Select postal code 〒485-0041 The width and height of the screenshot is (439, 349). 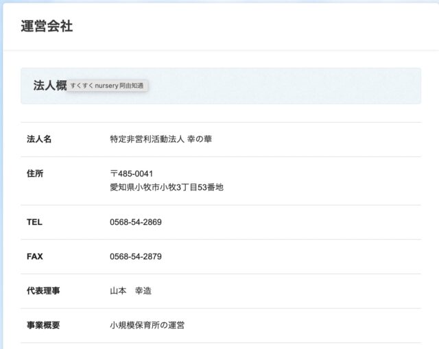click(131, 173)
